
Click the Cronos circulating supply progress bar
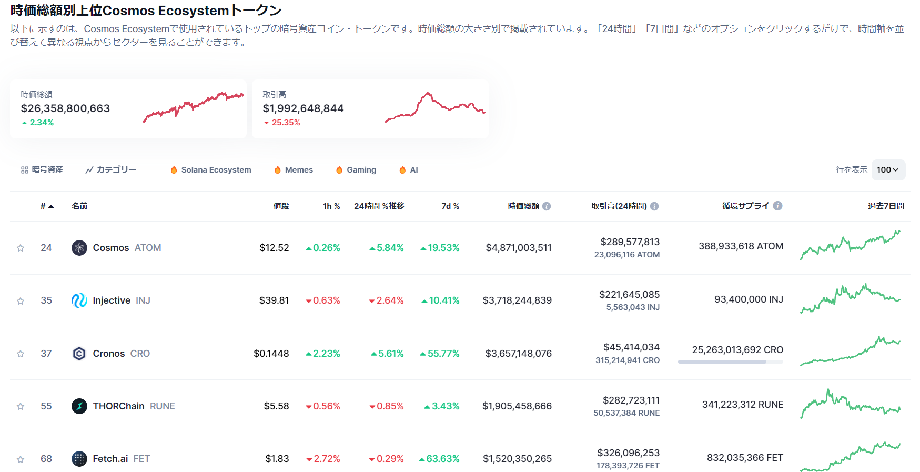point(730,361)
